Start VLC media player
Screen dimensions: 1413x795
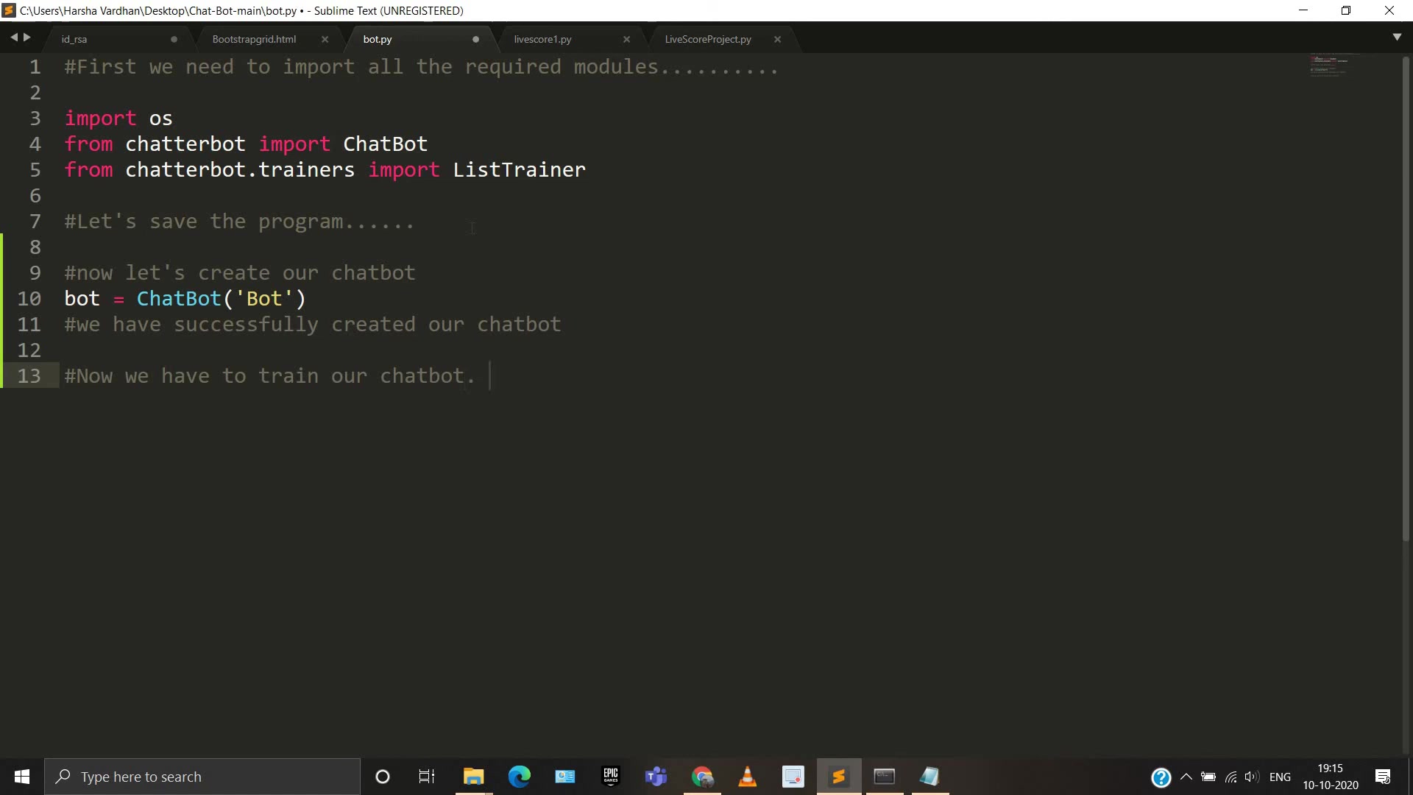point(747,777)
